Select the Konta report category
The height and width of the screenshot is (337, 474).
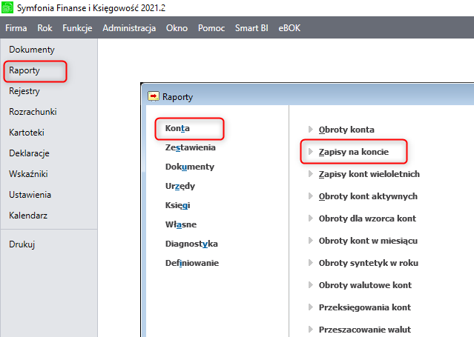pyautogui.click(x=177, y=128)
